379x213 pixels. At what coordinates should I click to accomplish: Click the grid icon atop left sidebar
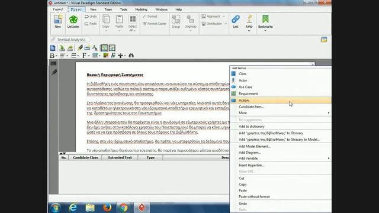tap(54, 63)
